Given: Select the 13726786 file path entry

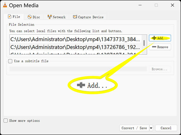Looking at the screenshot, I should 75,47.
